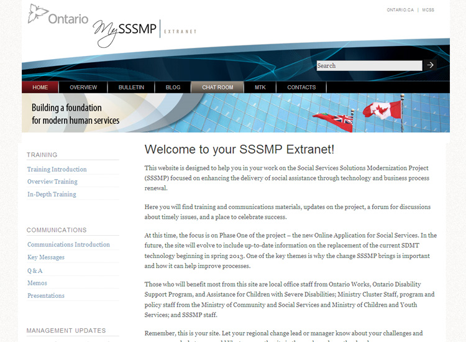Image resolution: width=466 pixels, height=342 pixels.
Task: Click the Welcome to your SSSMP Extranet heading
Action: click(239, 149)
